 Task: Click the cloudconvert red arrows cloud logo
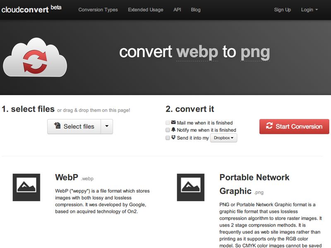coord(35,57)
